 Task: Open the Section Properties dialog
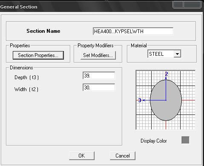pos(38,55)
